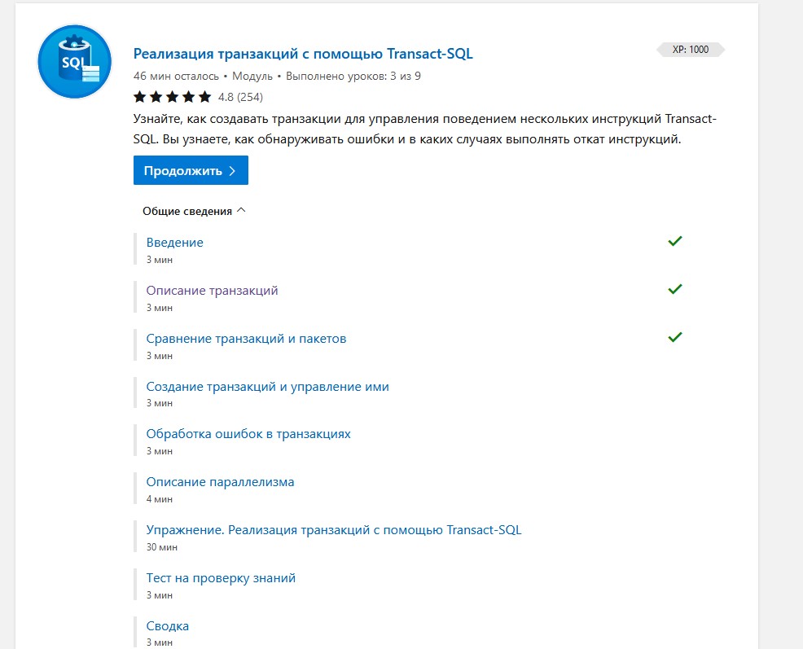Click the XP: 1000 badge
Image resolution: width=803 pixels, height=649 pixels.
690,50
